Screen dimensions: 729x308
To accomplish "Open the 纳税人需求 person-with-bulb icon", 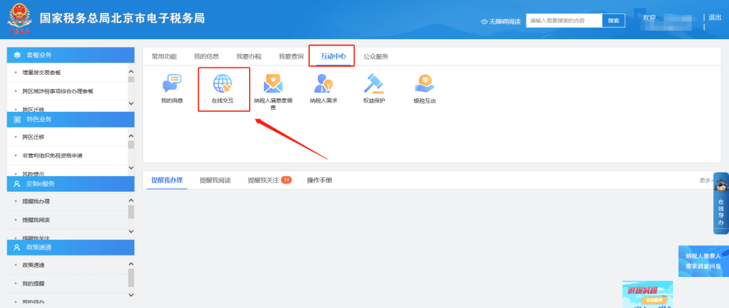I will [323, 84].
